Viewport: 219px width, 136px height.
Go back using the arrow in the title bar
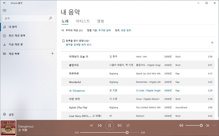pos(4,3)
